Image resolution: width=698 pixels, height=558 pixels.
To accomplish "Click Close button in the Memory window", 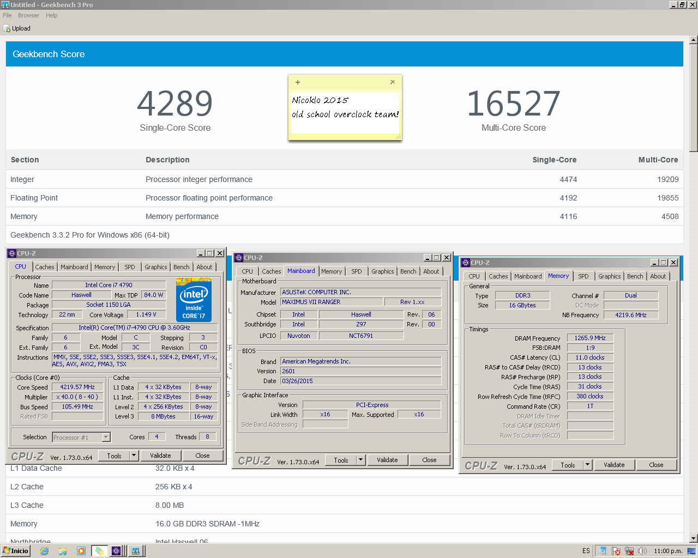I will pos(656,465).
